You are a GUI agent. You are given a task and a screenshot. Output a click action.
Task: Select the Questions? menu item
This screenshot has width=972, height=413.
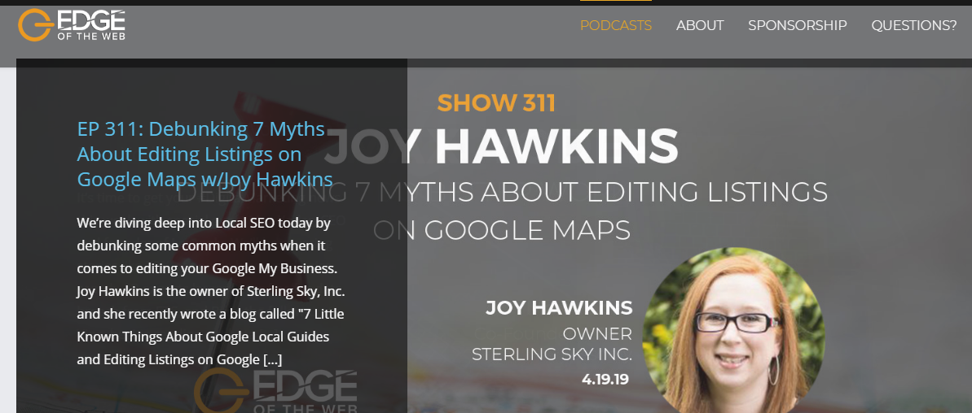pos(913,25)
